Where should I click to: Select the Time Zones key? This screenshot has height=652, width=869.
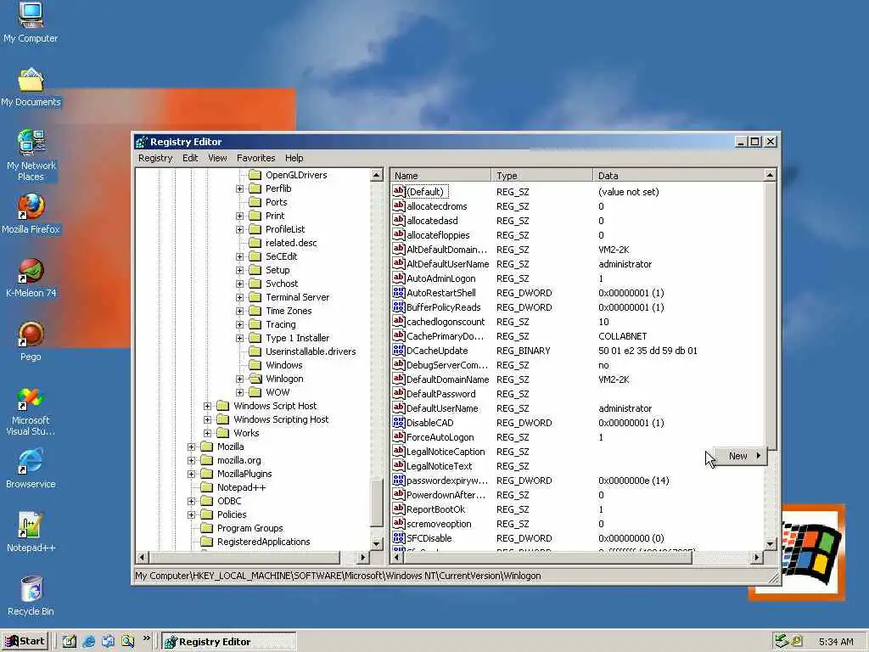coord(289,311)
